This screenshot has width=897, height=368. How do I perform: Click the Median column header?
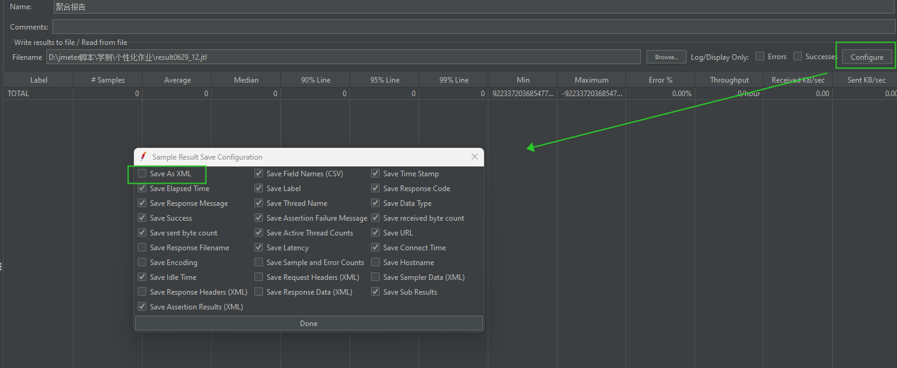tap(246, 80)
